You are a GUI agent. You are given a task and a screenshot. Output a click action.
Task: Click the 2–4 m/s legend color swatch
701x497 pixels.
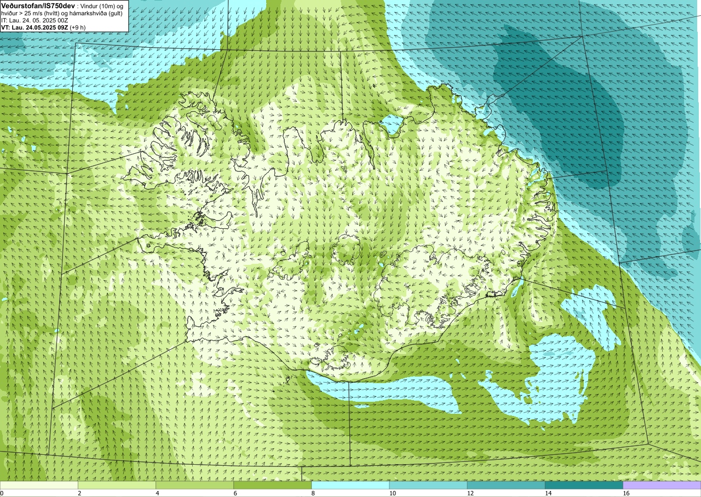pyautogui.click(x=117, y=485)
